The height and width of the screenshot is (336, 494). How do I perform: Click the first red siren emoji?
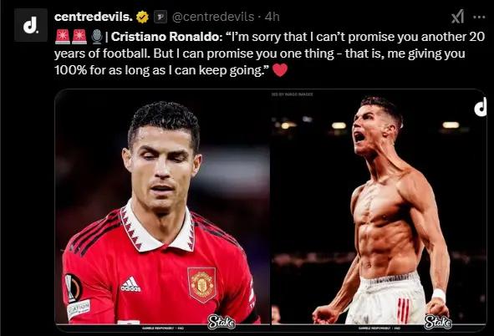tap(63, 37)
